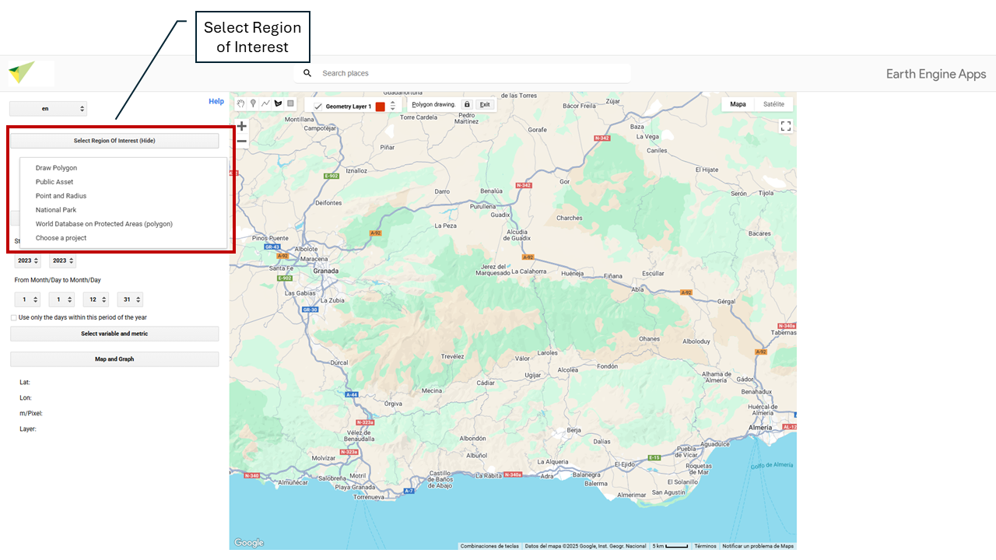996x560 pixels.
Task: Click the 'Select variable and metric' button
Action: coord(114,334)
